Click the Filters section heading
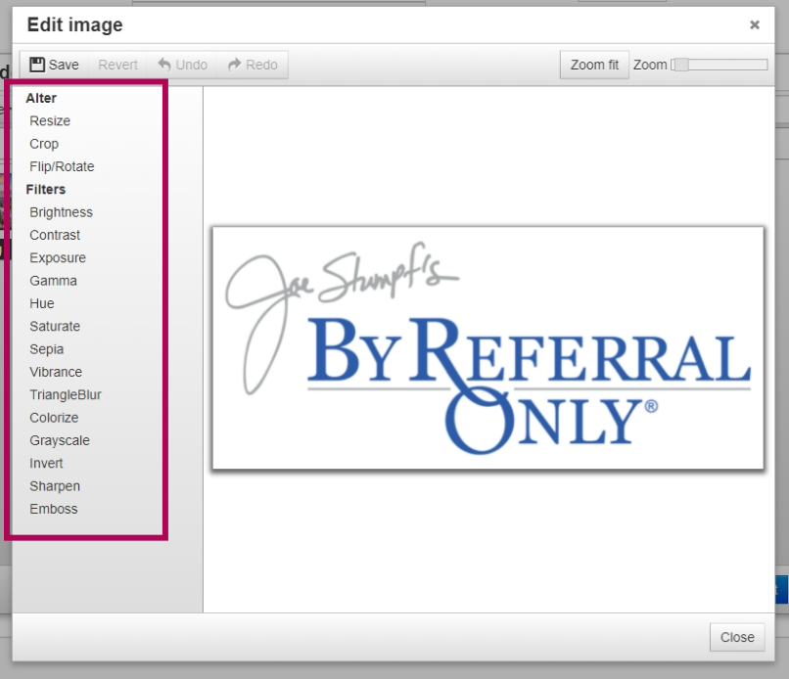The height and width of the screenshot is (679, 789). point(46,190)
